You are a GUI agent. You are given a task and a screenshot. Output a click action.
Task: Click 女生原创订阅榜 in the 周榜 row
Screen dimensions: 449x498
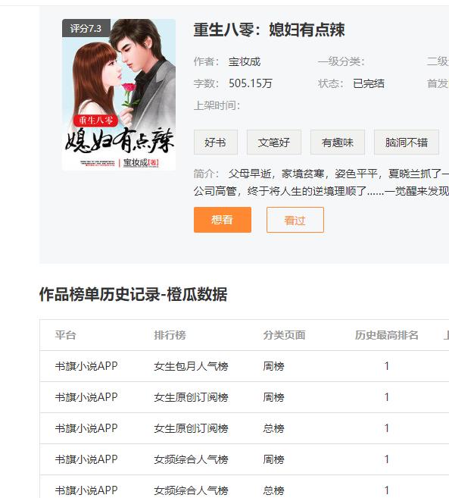191,397
